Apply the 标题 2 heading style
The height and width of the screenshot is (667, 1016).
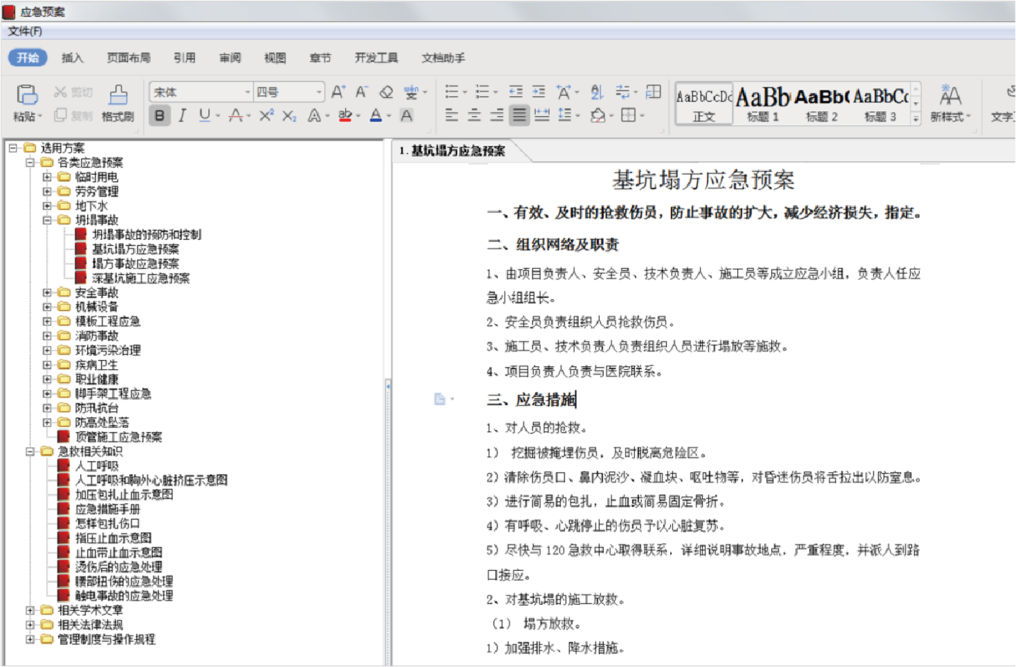click(822, 104)
